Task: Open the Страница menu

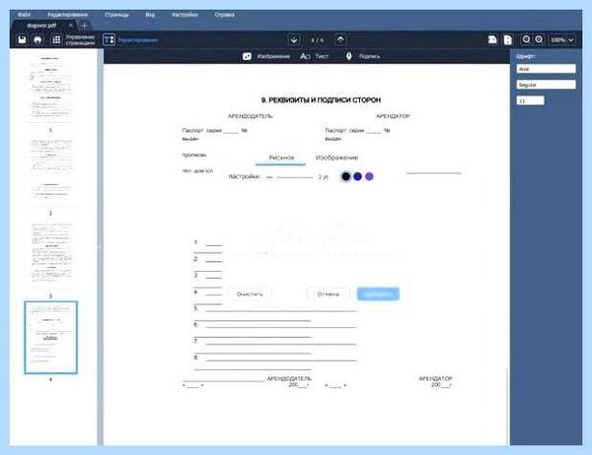Action: tap(116, 15)
